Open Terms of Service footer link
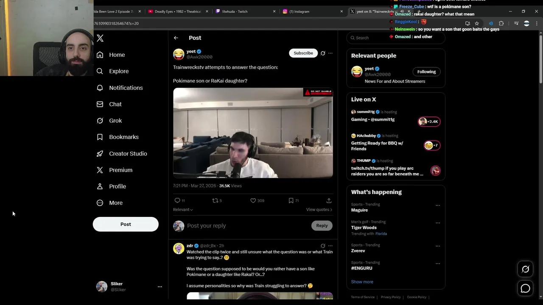Screen dimensions: 543x305 (x=363, y=297)
